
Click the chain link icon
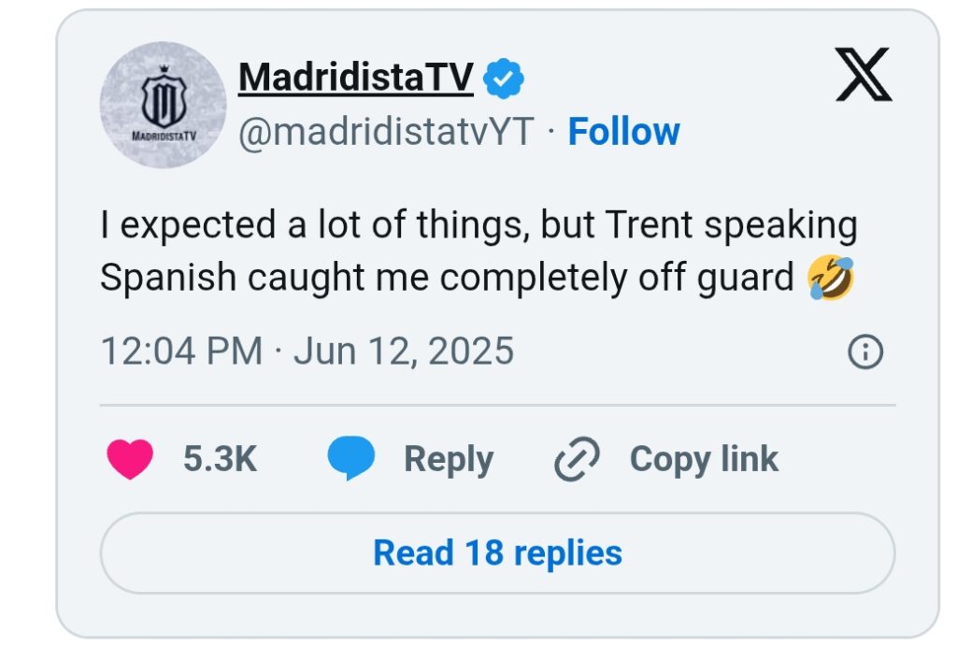click(576, 460)
